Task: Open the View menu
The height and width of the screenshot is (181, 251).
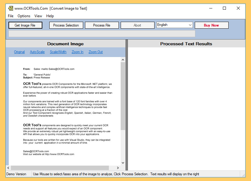Action: click(38, 16)
